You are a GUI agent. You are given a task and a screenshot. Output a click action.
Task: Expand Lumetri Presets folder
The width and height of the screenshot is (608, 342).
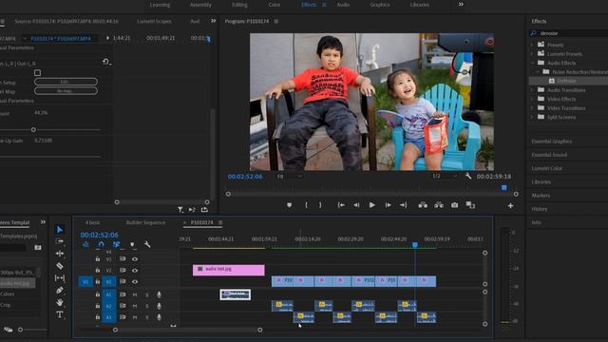pyautogui.click(x=532, y=54)
